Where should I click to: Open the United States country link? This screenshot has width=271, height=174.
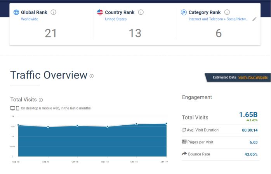tap(116, 19)
